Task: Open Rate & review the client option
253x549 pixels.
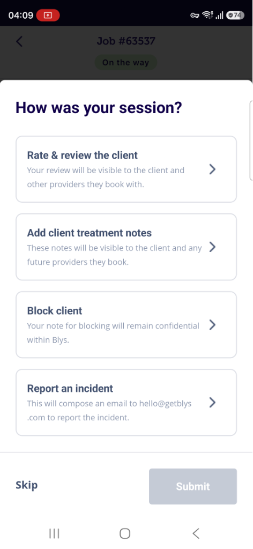Action: click(x=126, y=169)
